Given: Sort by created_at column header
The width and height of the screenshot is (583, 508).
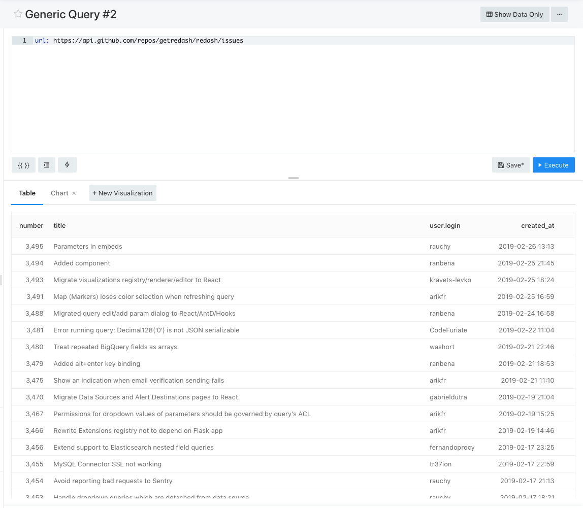Looking at the screenshot, I should (x=537, y=225).
